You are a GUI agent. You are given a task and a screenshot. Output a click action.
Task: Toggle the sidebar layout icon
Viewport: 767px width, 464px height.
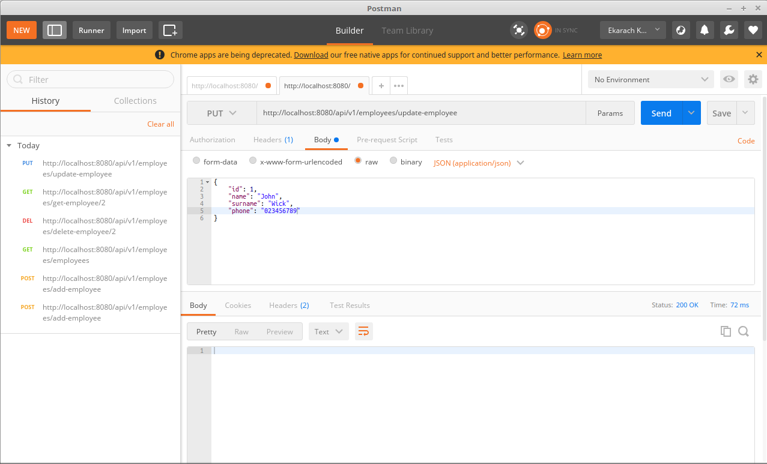click(55, 30)
